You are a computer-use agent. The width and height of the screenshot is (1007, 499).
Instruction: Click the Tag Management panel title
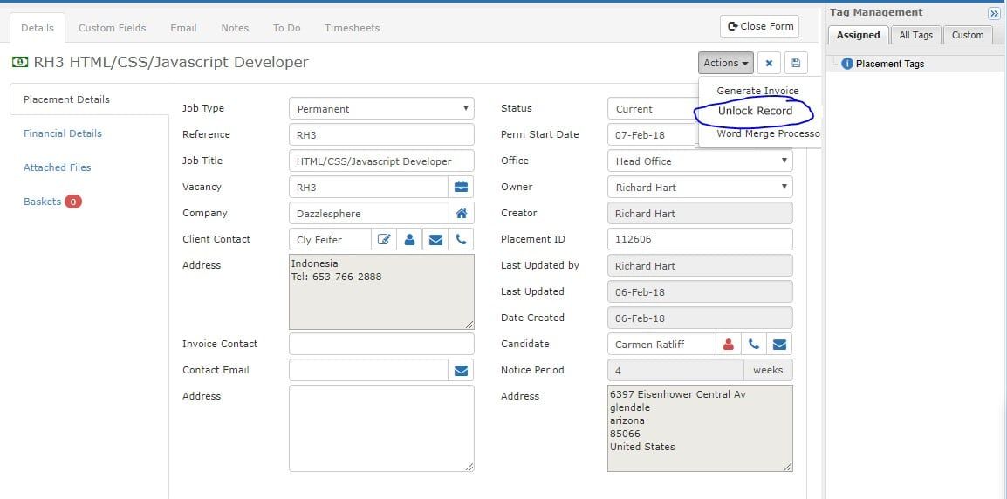point(876,12)
